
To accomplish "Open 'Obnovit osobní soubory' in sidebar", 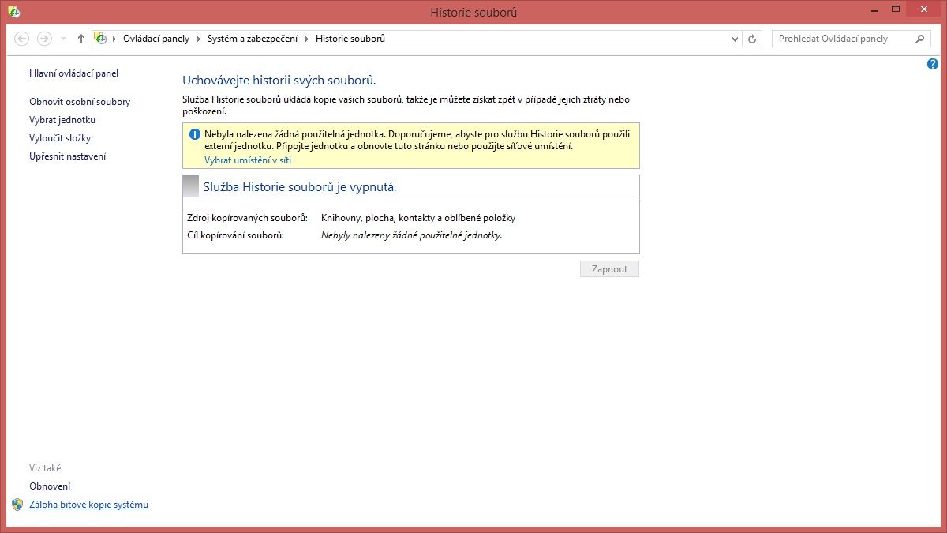I will [80, 102].
